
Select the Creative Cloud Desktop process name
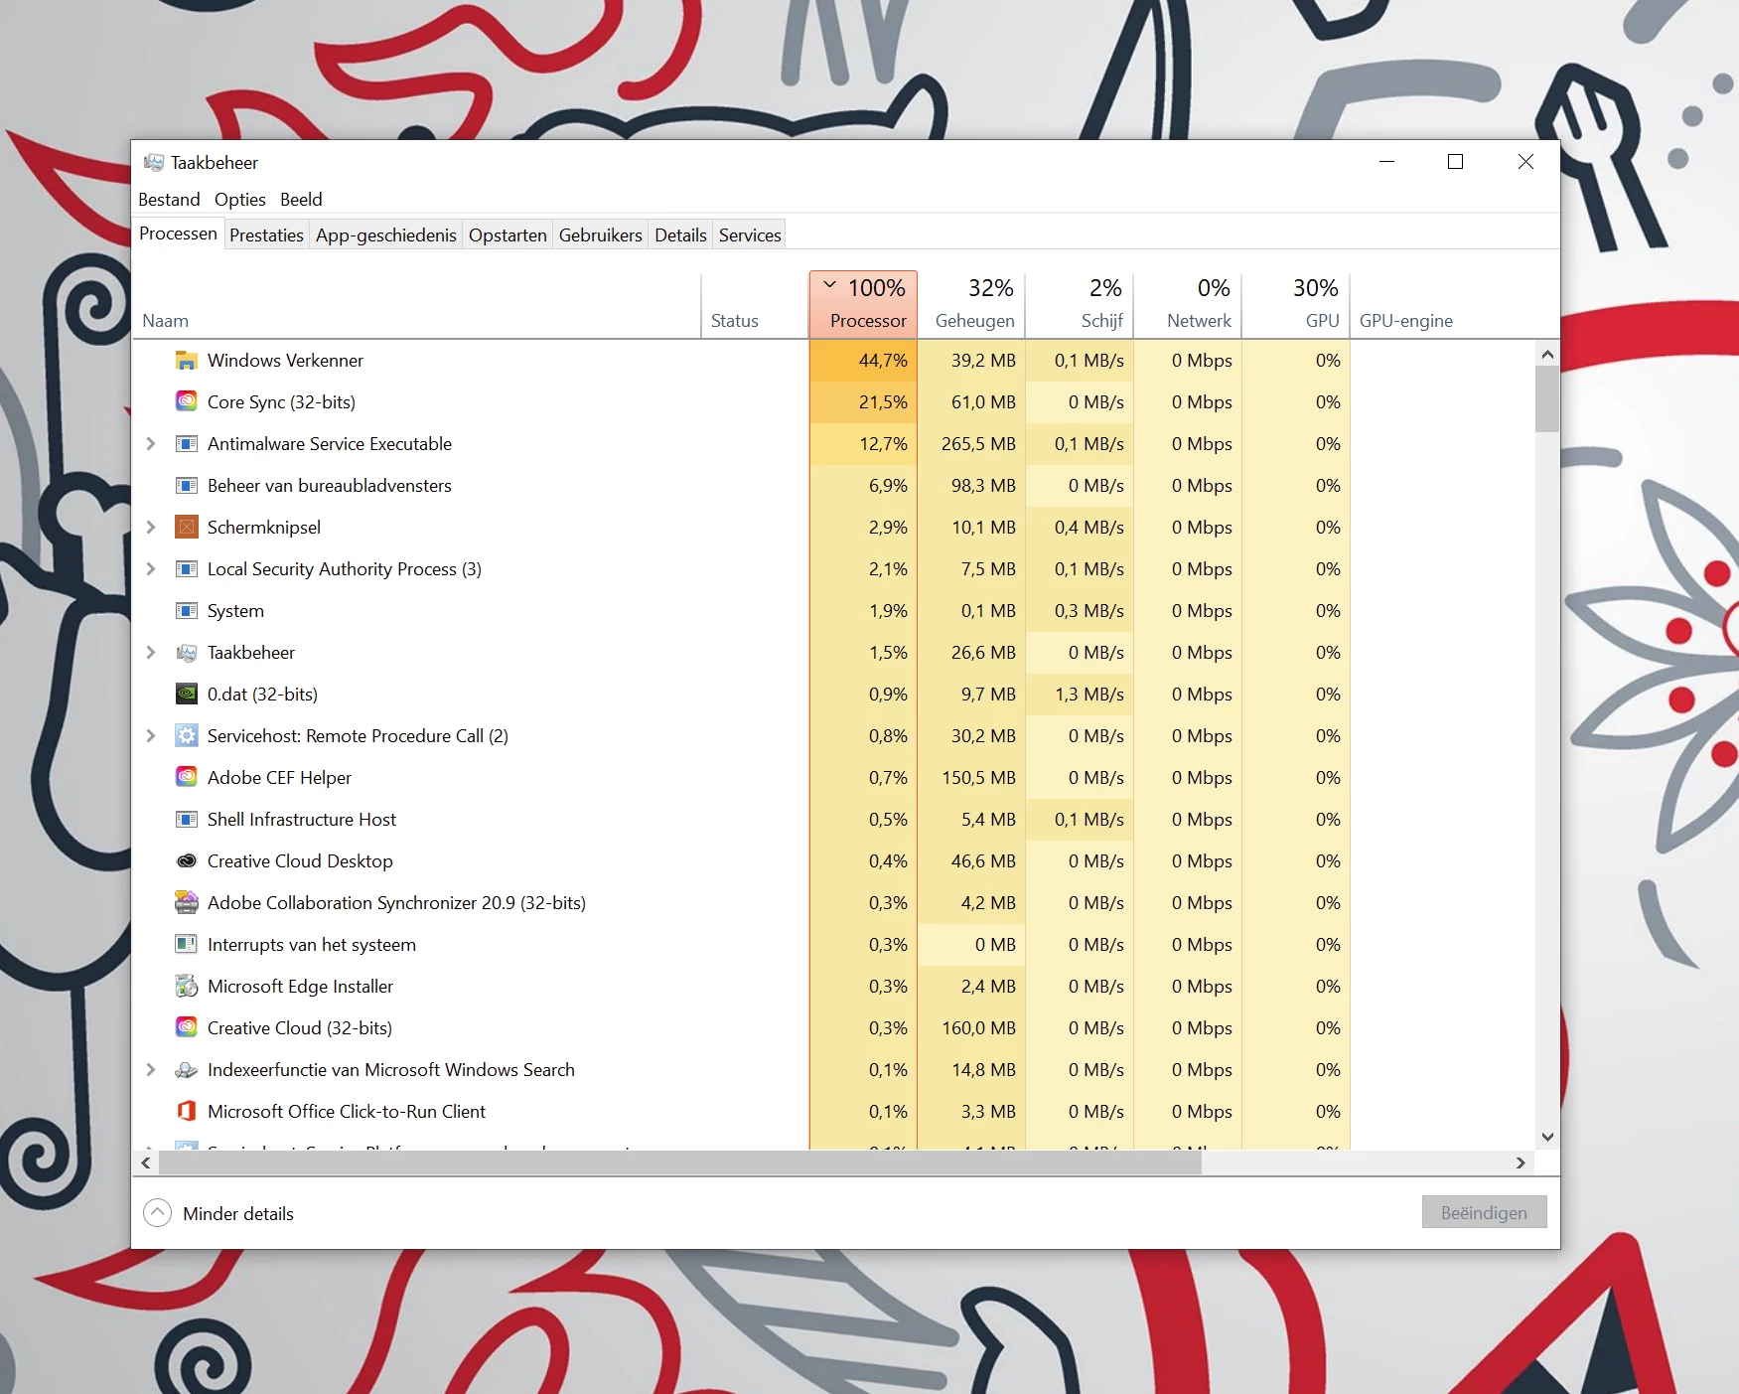point(300,861)
